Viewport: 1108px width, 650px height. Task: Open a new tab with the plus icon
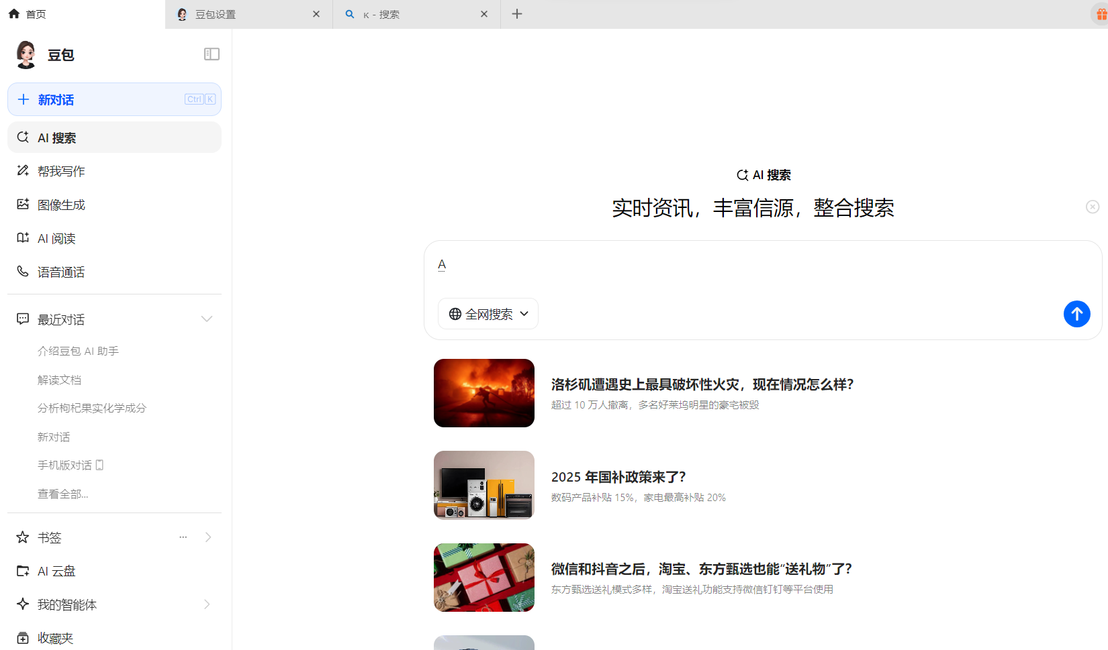point(517,14)
